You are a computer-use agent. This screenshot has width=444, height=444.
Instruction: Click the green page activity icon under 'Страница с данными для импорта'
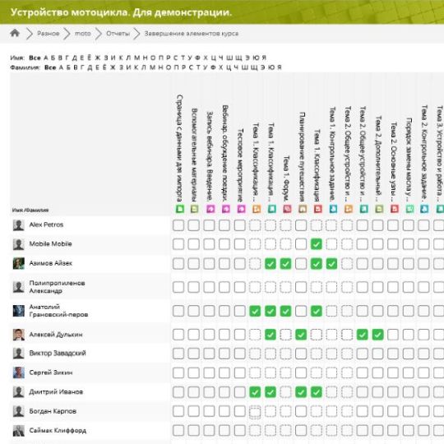point(180,209)
